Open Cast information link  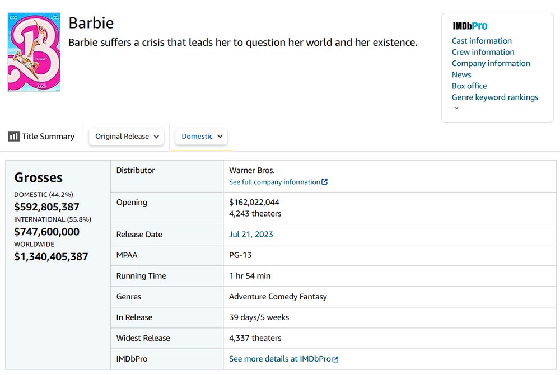tap(482, 41)
